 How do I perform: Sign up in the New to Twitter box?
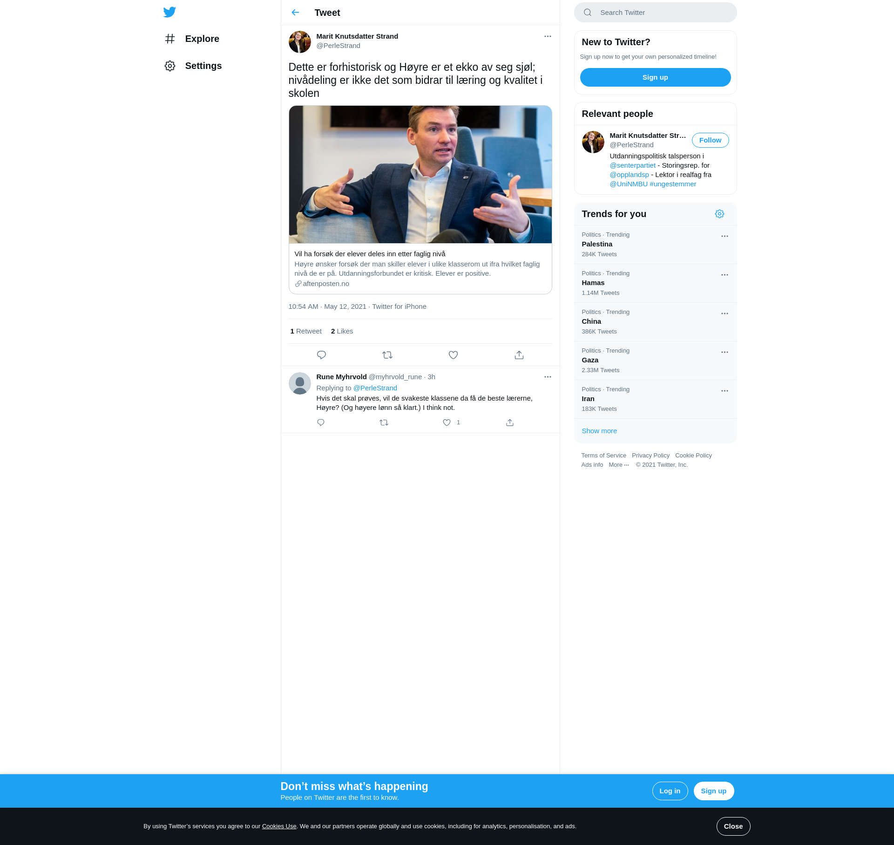(x=656, y=77)
